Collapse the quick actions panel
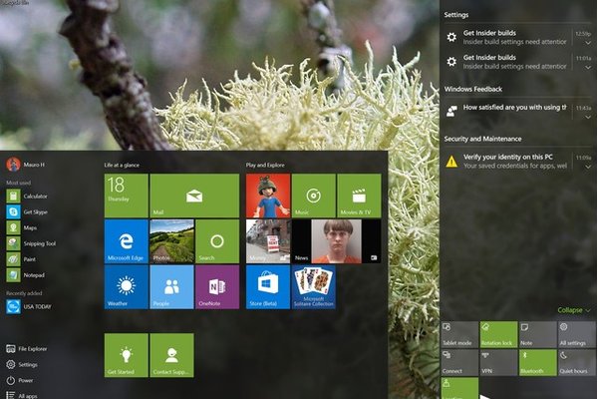 pos(574,310)
